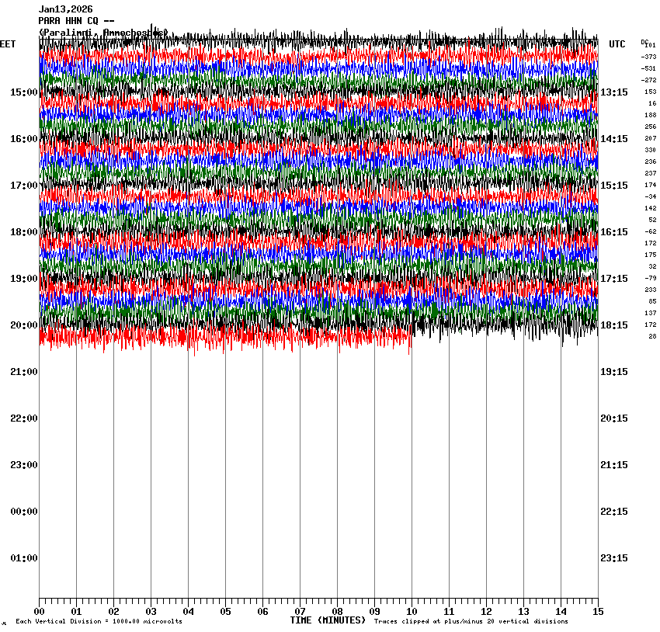Click the 21:00 EET time label
660x632 pixels.
tap(23, 372)
